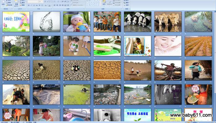Toggle bold formatting
216x123 pixels.
click(29, 5)
